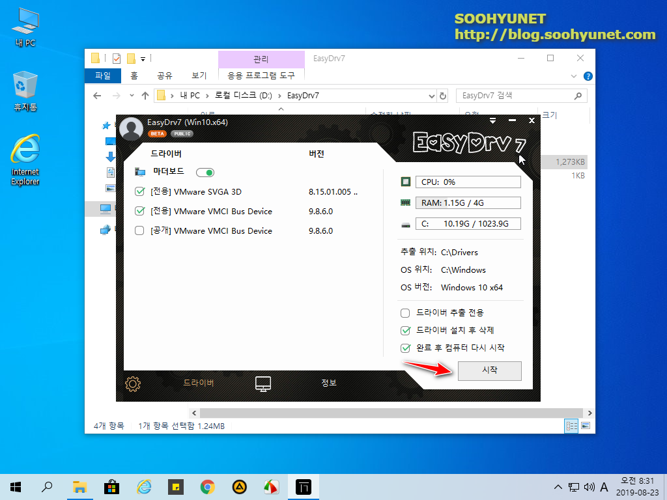Expand breadcrumb chevron after 로컬 디스크 (D:)

279,96
